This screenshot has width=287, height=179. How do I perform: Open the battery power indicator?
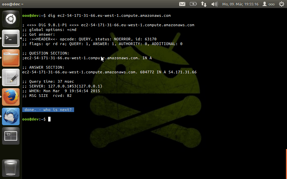(193, 4)
